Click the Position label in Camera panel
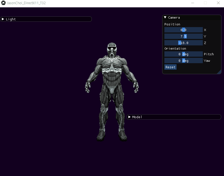The width and height of the screenshot is (224, 176). tap(172, 24)
